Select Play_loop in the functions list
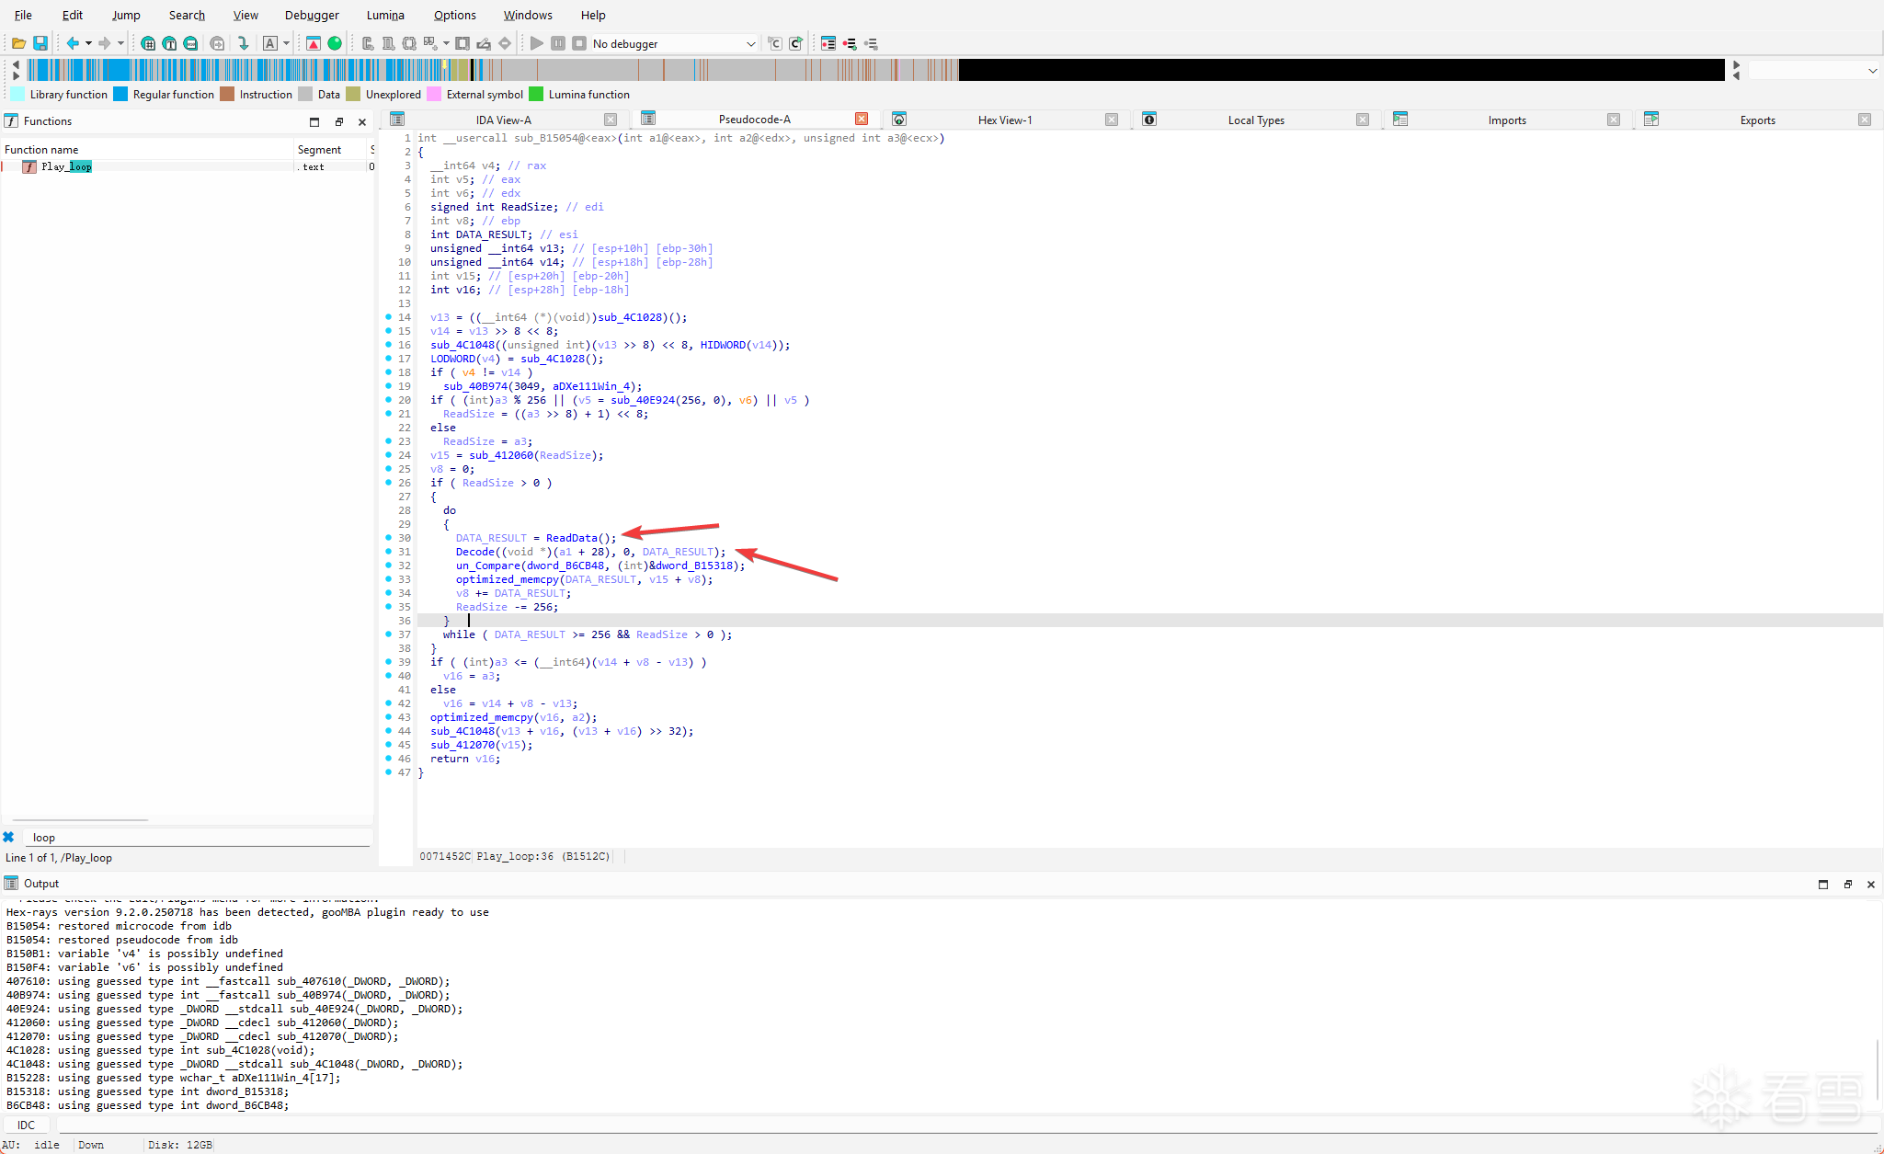 tap(66, 166)
